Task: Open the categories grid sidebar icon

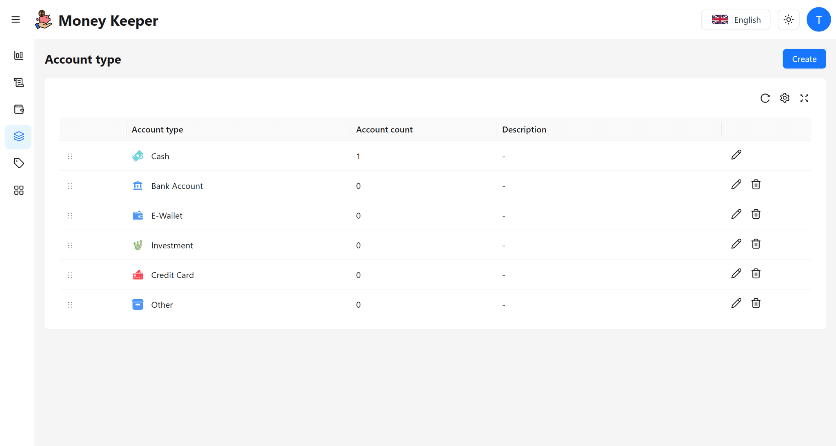Action: point(19,190)
